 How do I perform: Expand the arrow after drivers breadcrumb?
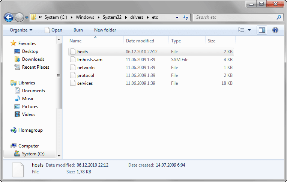(x=147, y=17)
